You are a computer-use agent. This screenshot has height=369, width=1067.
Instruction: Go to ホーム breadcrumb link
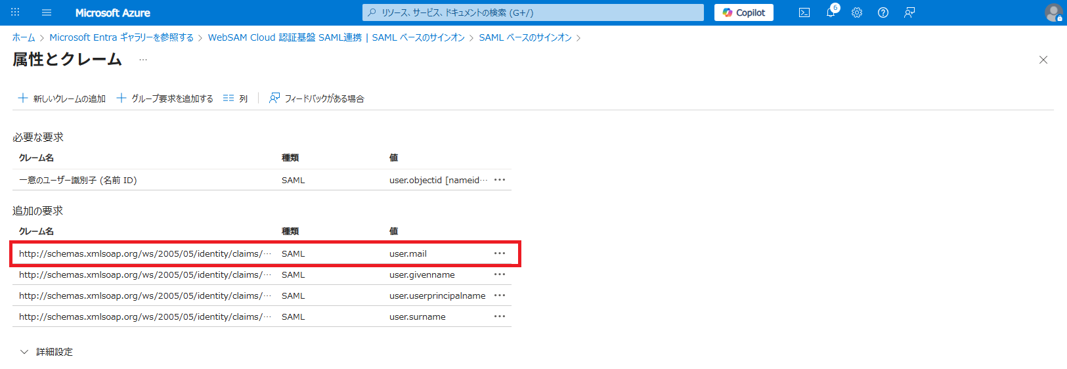tap(24, 37)
